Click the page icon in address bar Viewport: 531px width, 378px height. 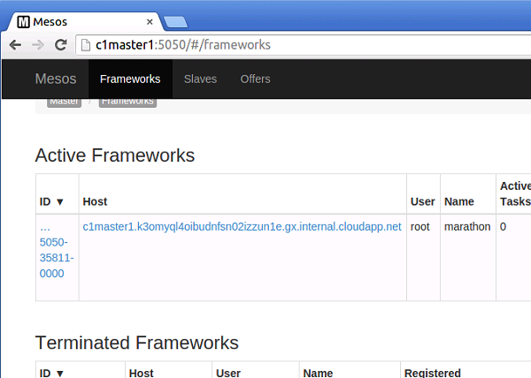(86, 45)
